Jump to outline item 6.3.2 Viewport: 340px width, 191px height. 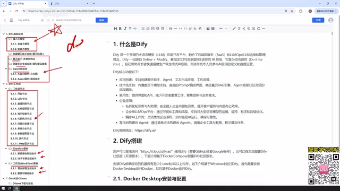(22, 173)
